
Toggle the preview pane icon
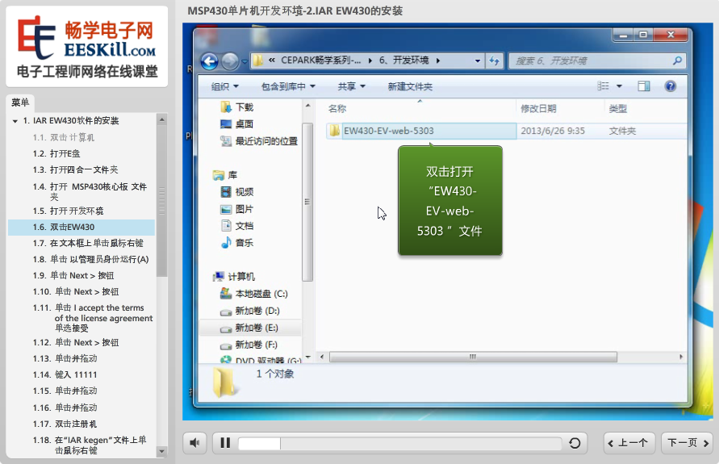tap(644, 86)
